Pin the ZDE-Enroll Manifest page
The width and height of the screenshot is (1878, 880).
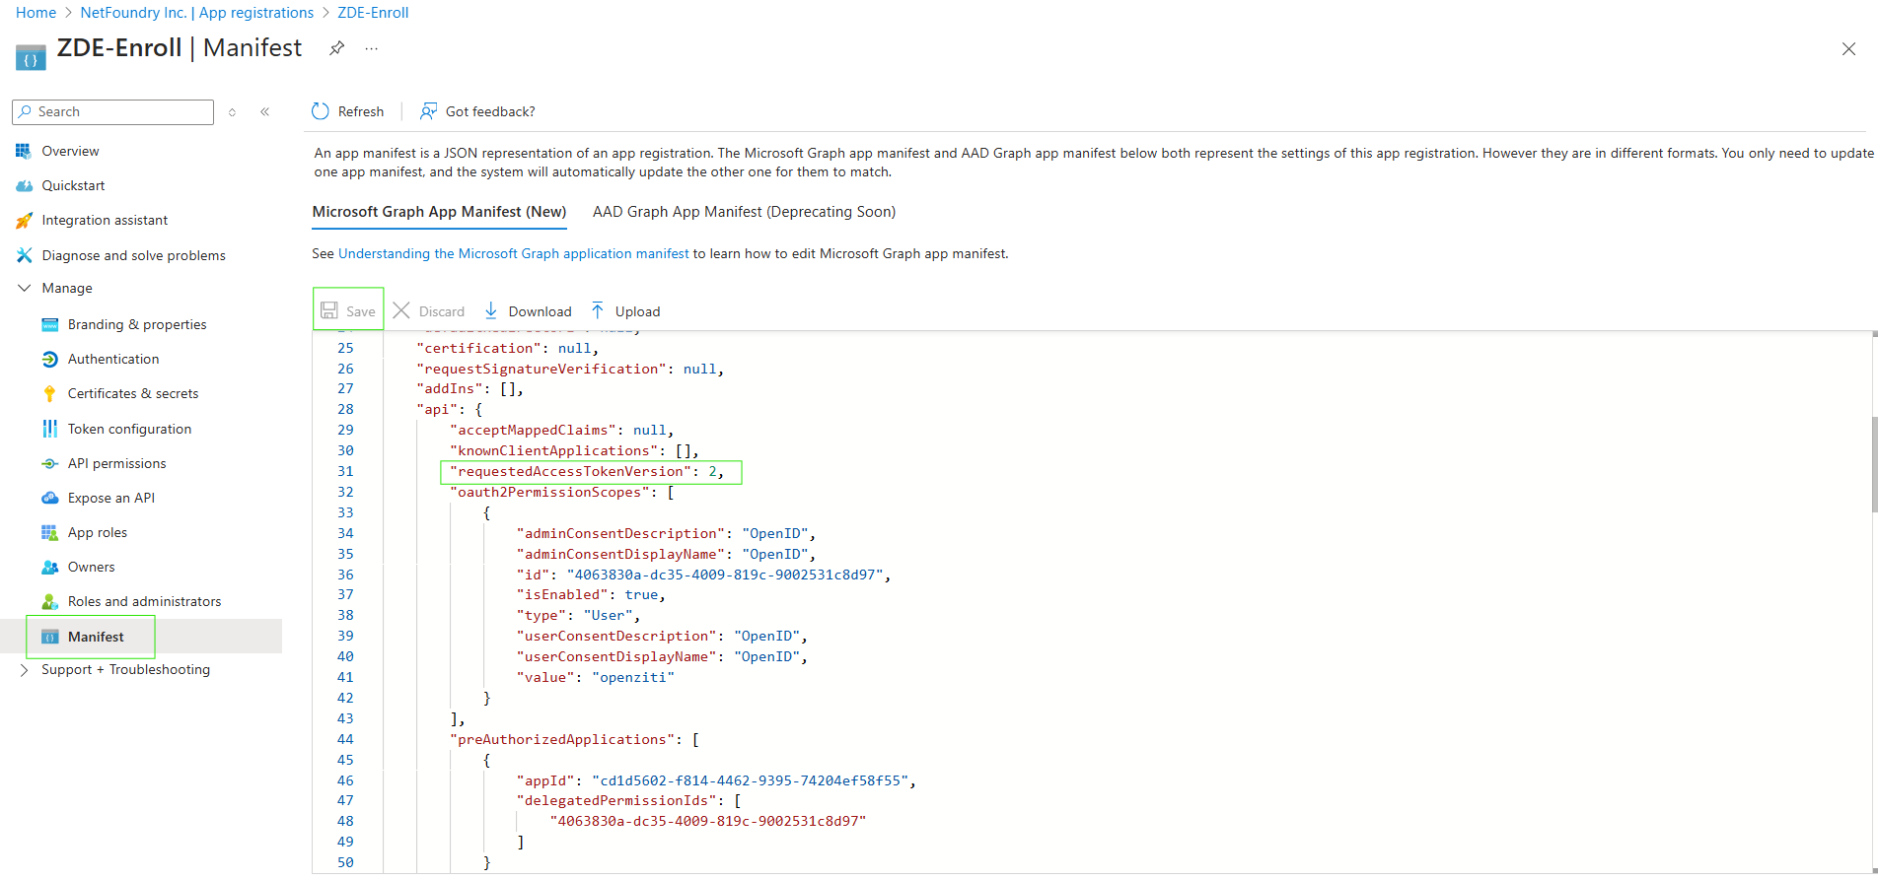click(x=336, y=48)
